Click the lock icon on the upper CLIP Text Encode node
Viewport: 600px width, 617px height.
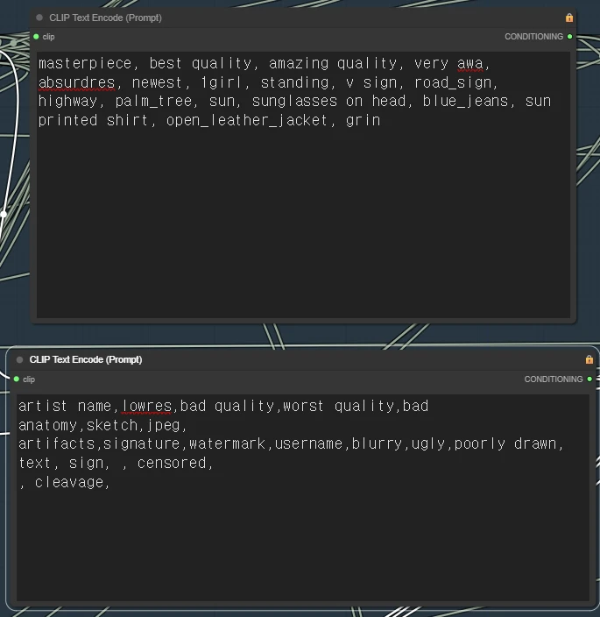coord(569,18)
